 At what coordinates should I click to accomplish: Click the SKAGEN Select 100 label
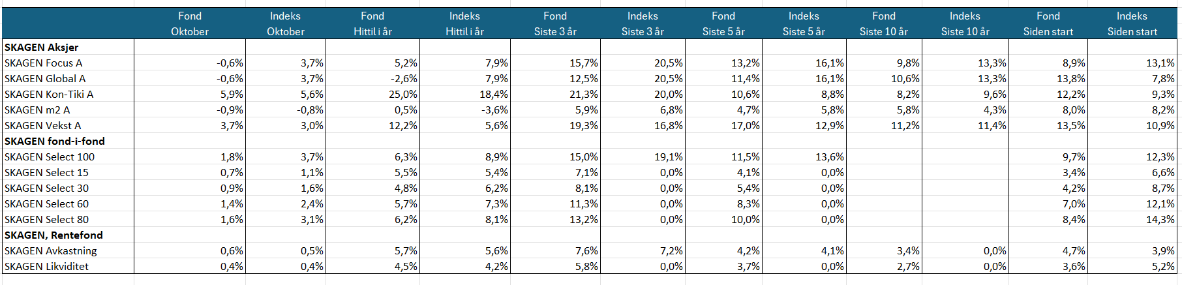click(x=50, y=157)
